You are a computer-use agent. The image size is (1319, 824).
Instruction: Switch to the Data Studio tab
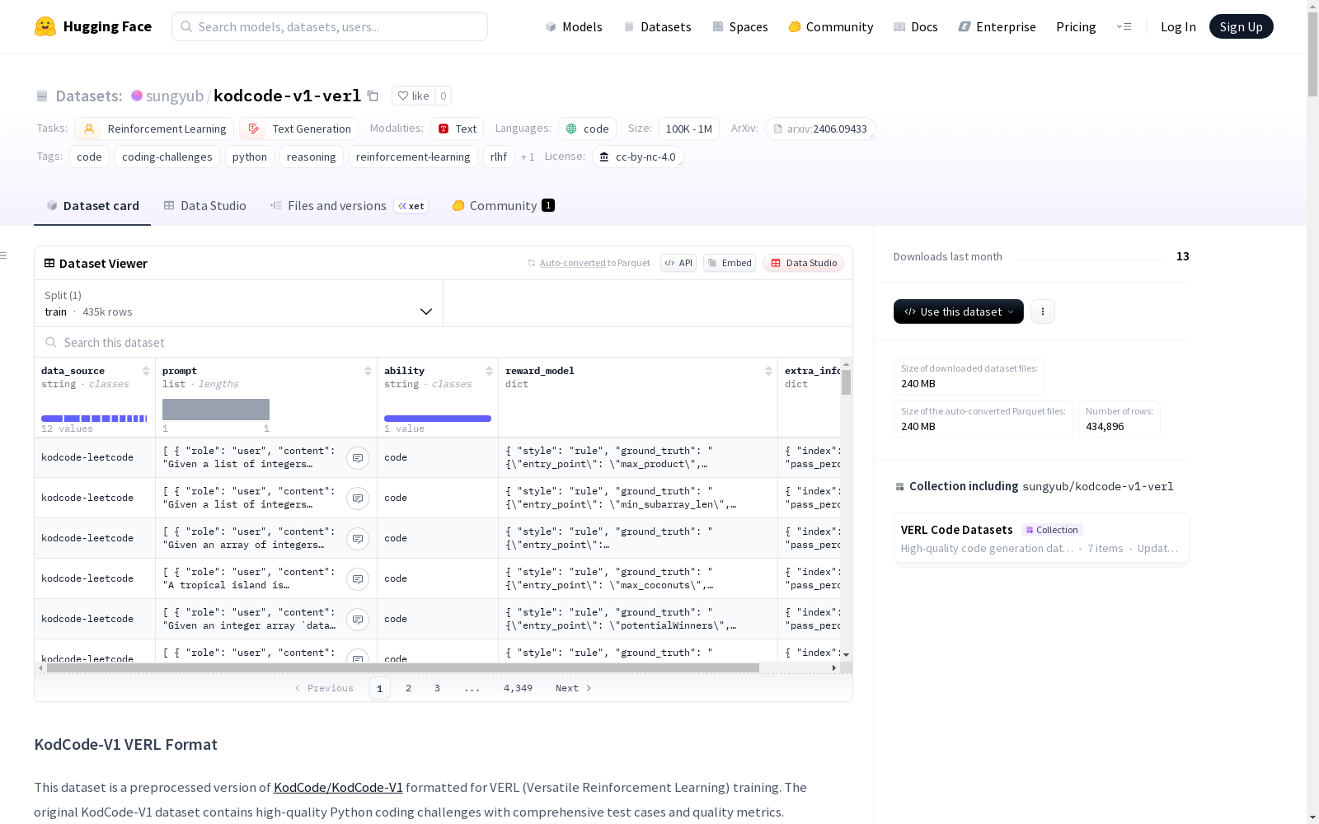[x=205, y=206]
